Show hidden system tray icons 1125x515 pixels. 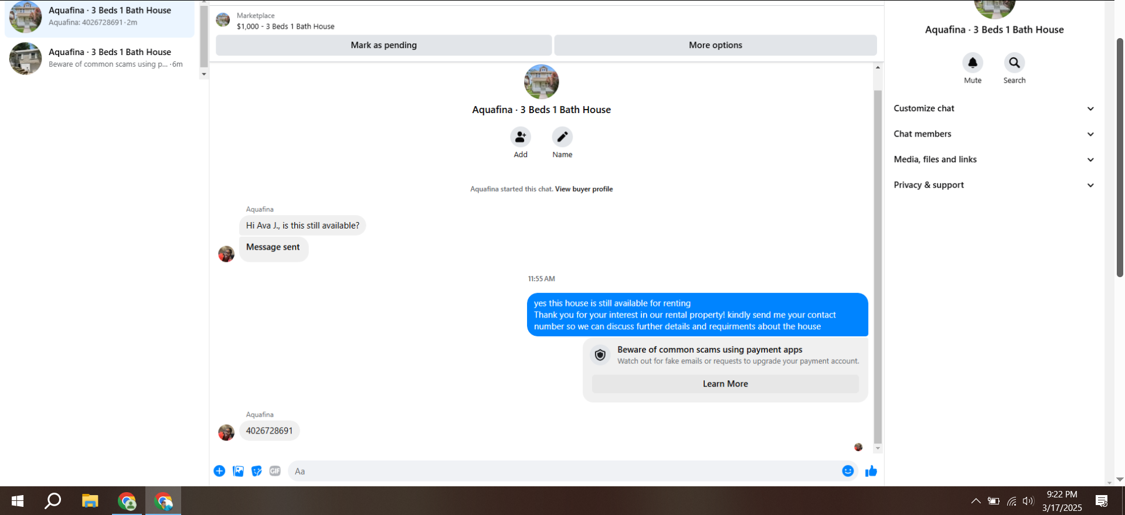976,501
